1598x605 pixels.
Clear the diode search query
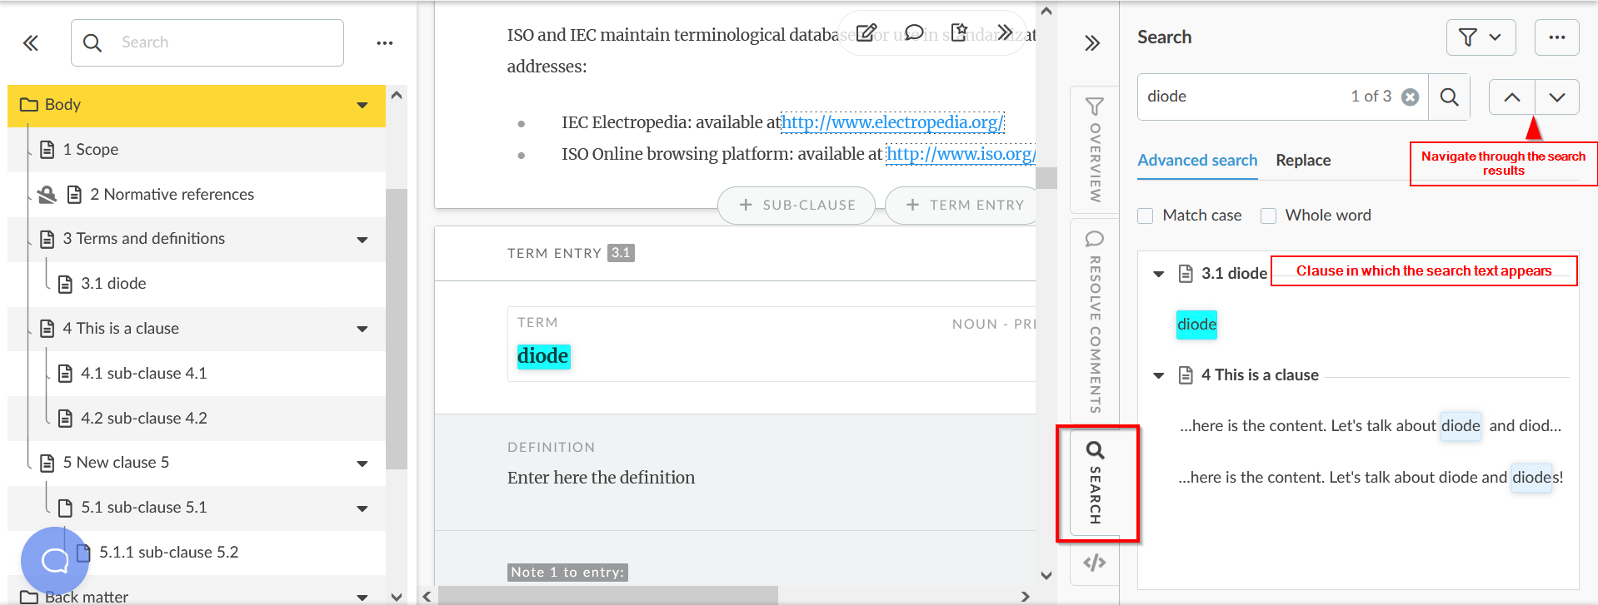[1410, 97]
